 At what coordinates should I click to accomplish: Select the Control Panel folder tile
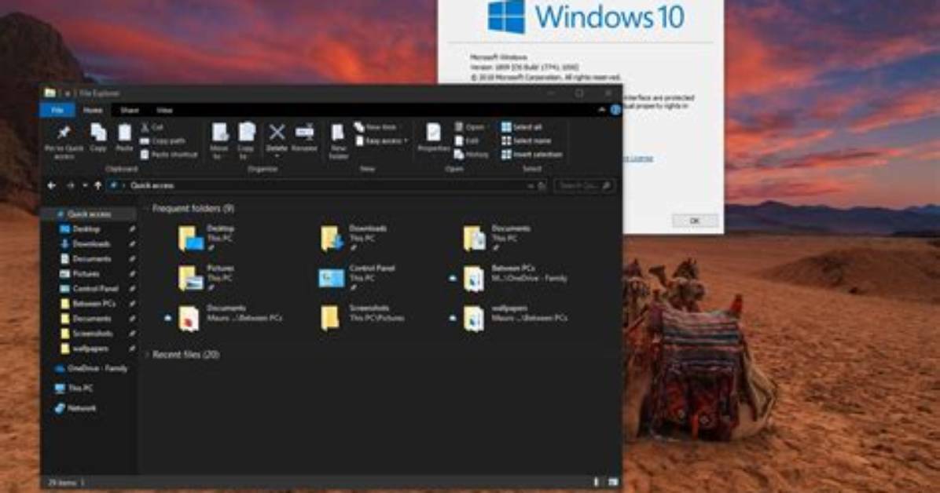357,278
